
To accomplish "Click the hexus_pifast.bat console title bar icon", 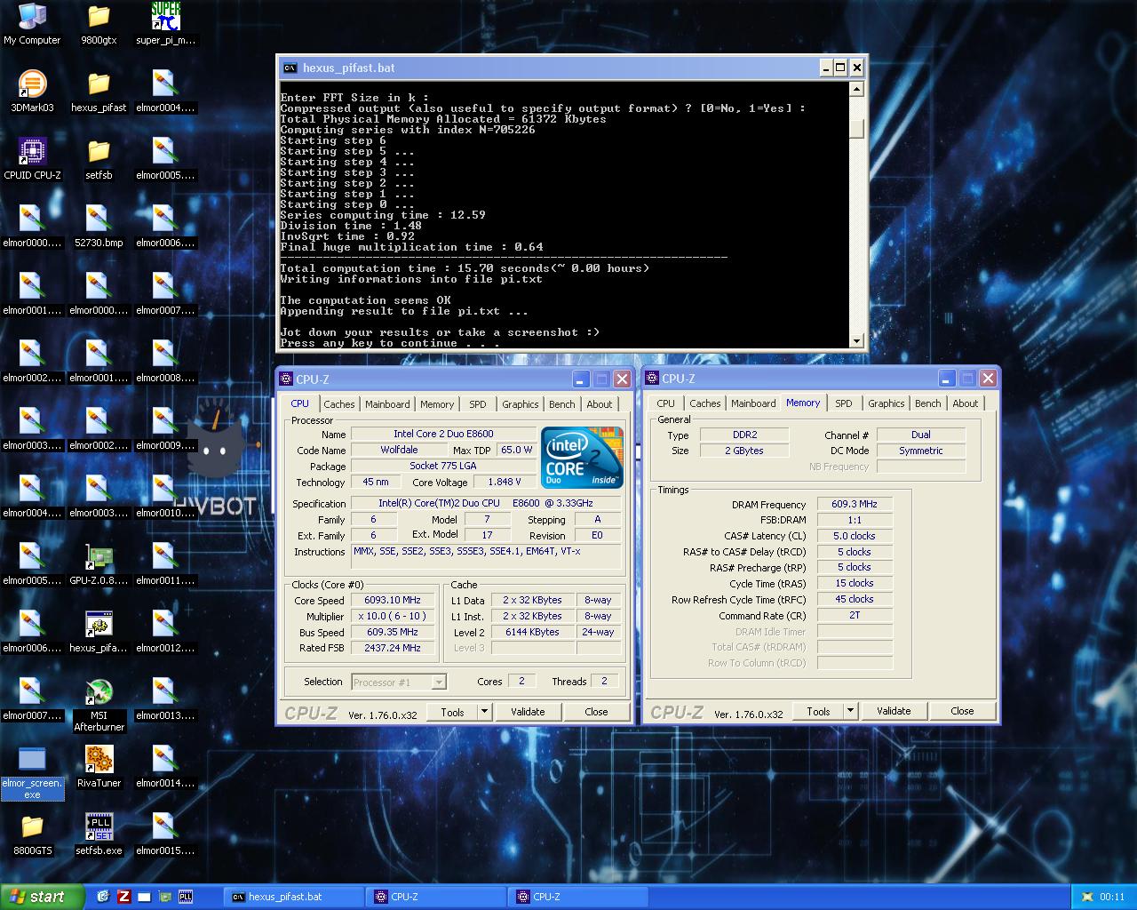I will pyautogui.click(x=290, y=68).
